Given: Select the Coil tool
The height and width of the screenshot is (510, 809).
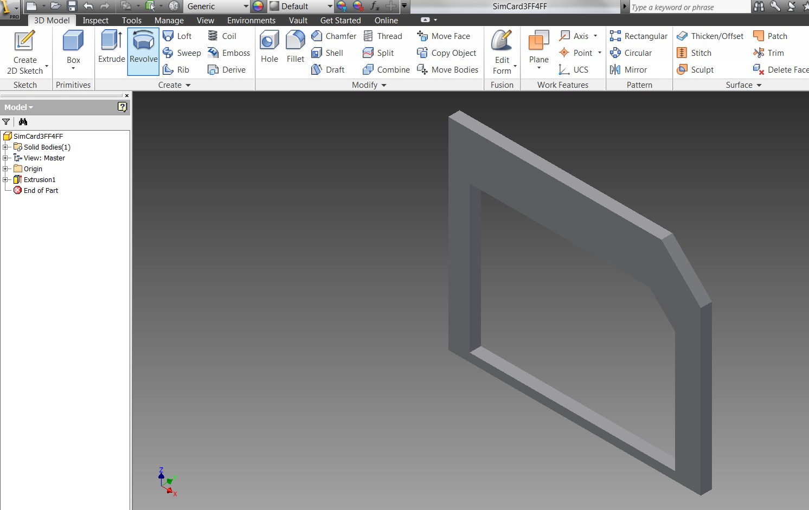Looking at the screenshot, I should point(222,36).
